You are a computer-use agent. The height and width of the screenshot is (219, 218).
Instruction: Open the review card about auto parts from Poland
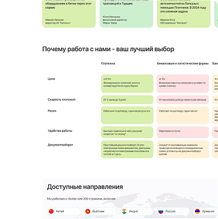point(183,14)
